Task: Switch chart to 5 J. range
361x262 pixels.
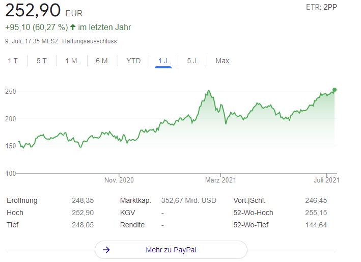Action: point(192,61)
